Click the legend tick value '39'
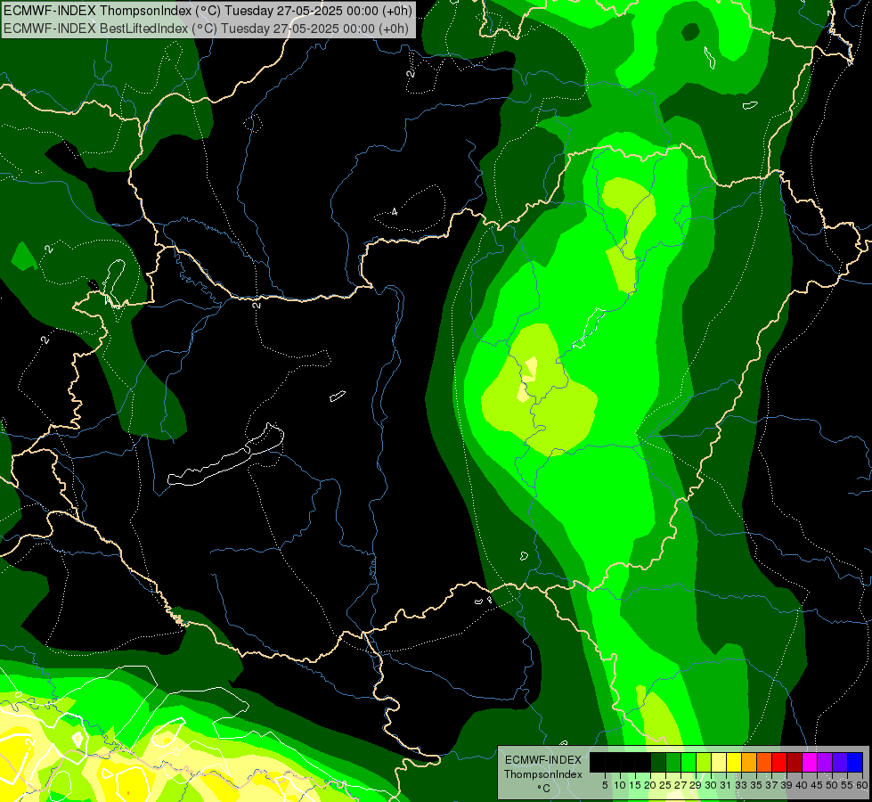This screenshot has width=872, height=802. point(786,785)
